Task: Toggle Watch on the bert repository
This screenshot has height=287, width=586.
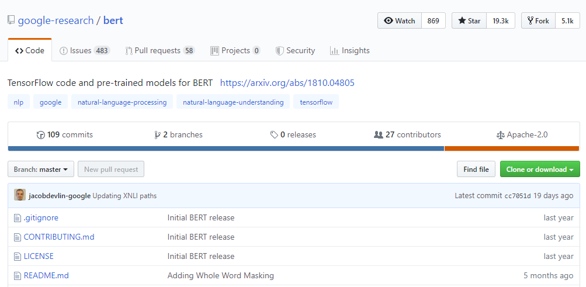Action: 400,20
